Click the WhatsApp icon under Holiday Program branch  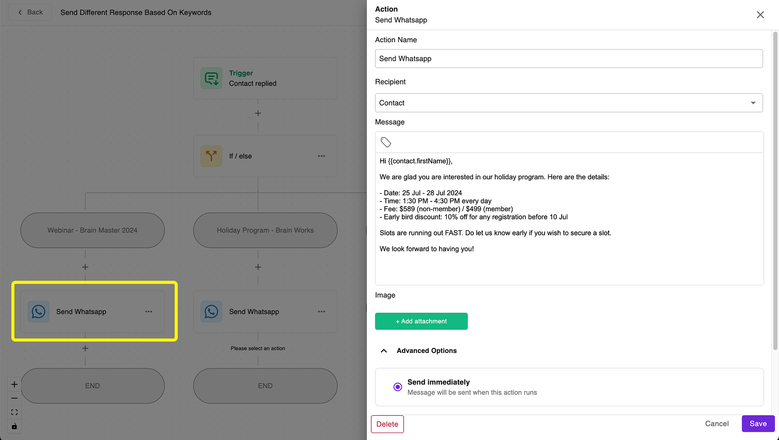pyautogui.click(x=211, y=311)
